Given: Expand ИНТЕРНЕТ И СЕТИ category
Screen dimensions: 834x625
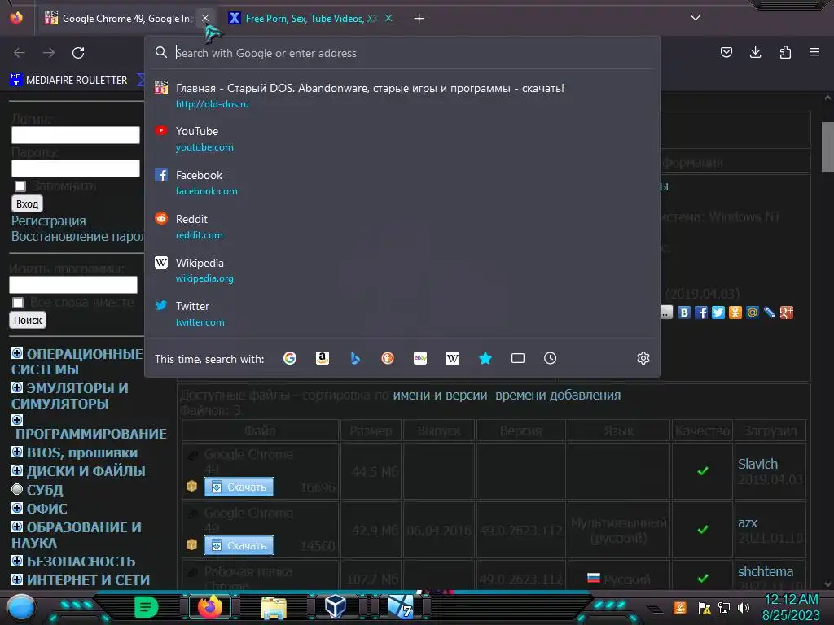Looking at the screenshot, I should point(17,579).
